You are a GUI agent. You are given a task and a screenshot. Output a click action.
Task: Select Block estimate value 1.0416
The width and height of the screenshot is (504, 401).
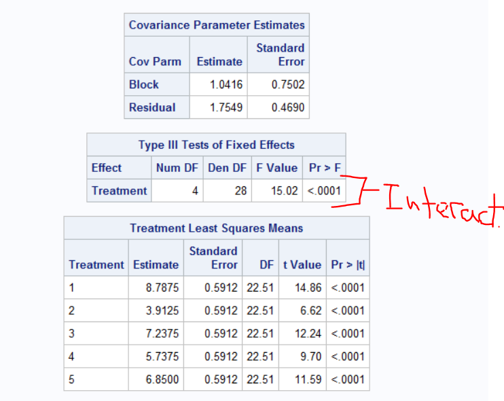pos(226,84)
